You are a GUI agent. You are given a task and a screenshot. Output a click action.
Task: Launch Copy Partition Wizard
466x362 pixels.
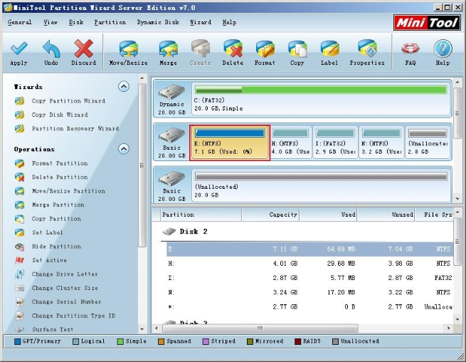[x=68, y=101]
